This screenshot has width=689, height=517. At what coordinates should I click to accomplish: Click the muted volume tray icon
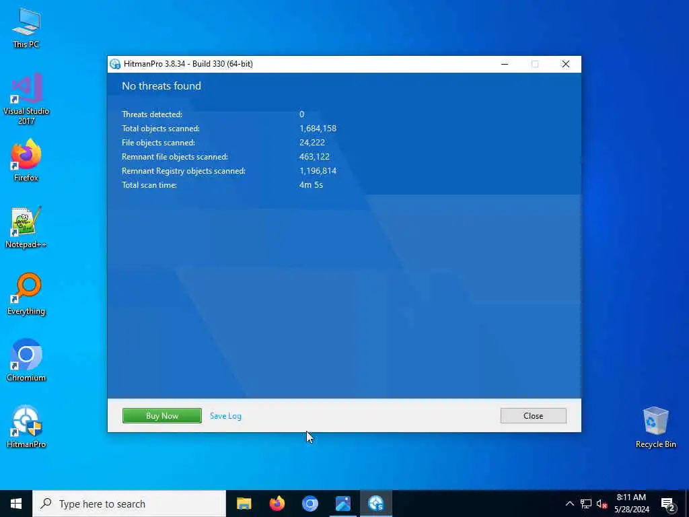coord(602,504)
